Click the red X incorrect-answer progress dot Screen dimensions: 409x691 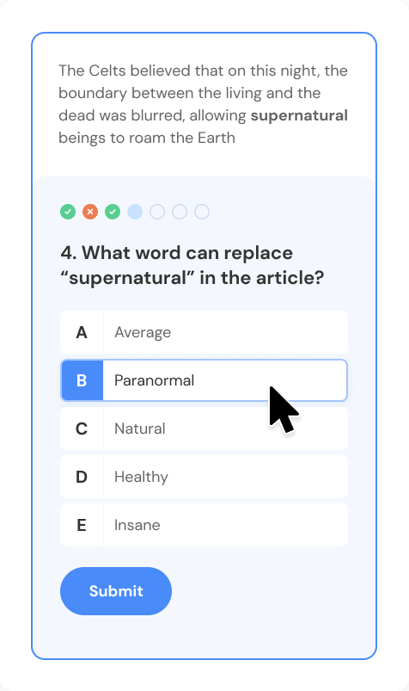90,212
